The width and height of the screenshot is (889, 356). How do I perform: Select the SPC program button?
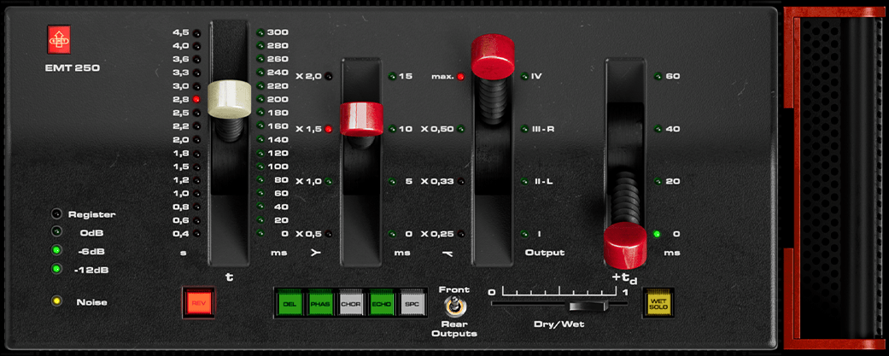(412, 303)
